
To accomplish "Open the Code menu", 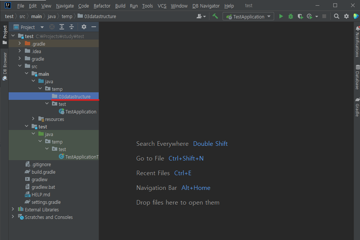I will 84,6.
